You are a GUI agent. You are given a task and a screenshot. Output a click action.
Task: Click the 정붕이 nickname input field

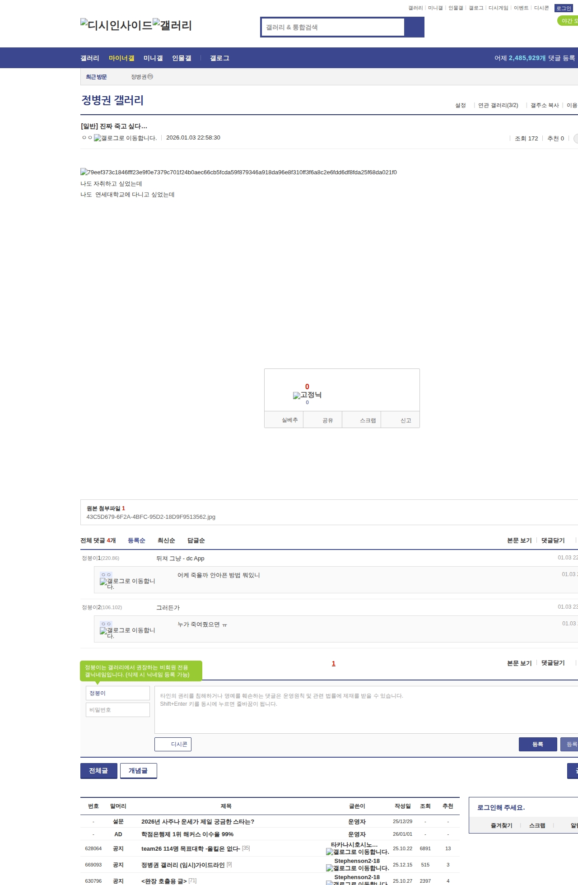pos(118,693)
